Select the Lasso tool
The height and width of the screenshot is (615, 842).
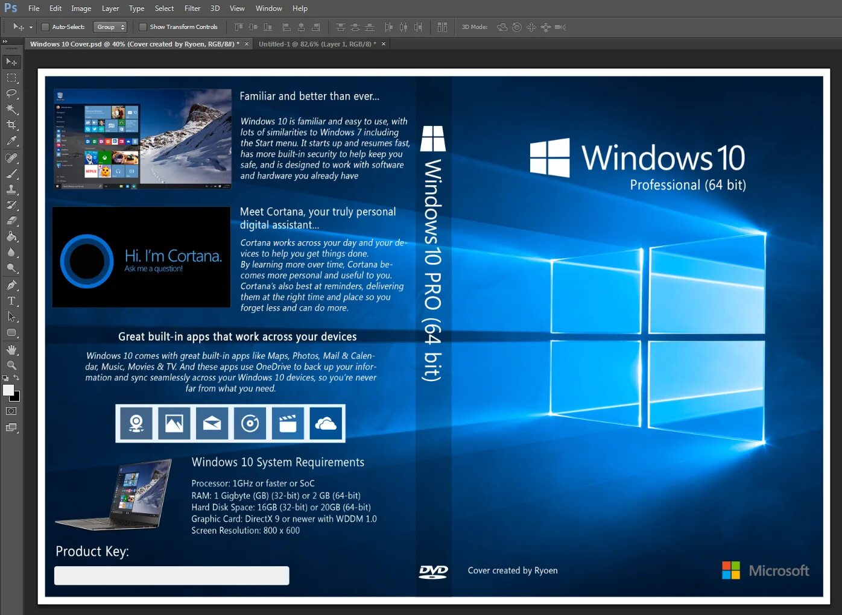[11, 93]
